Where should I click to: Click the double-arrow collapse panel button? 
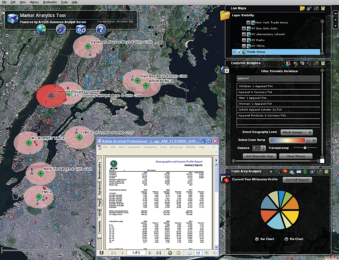pyautogui.click(x=336, y=14)
